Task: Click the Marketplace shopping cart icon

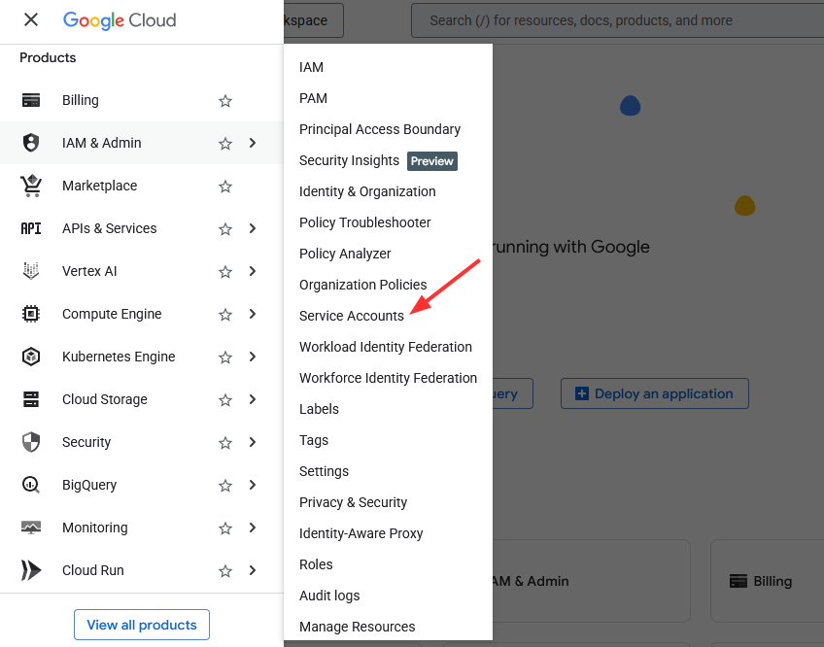Action: [x=31, y=186]
